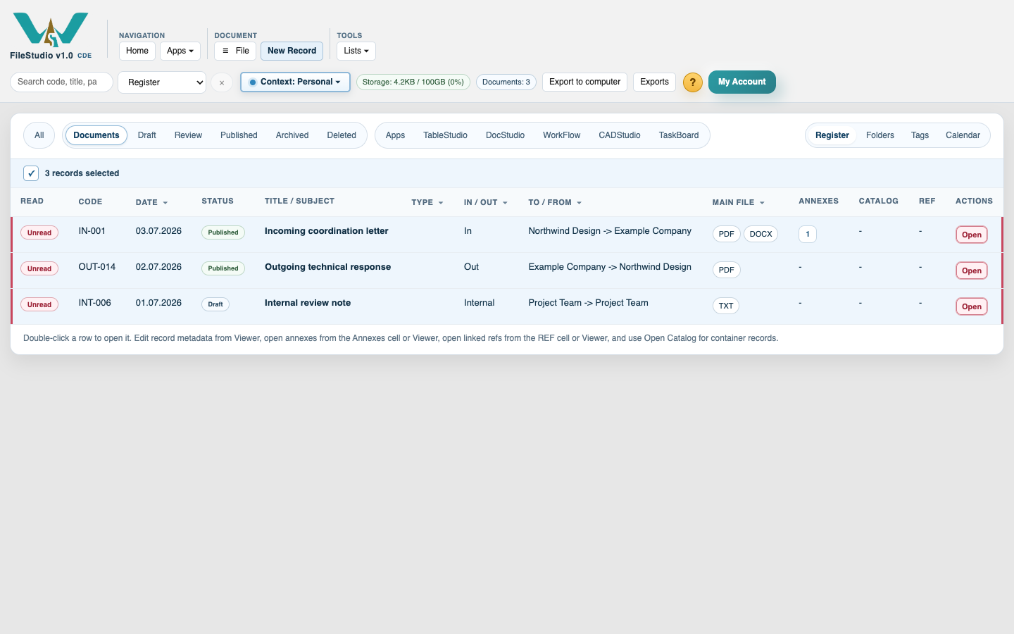Open the DOCX file badge for IN-001
Screen dimensions: 1014x634
[760, 234]
